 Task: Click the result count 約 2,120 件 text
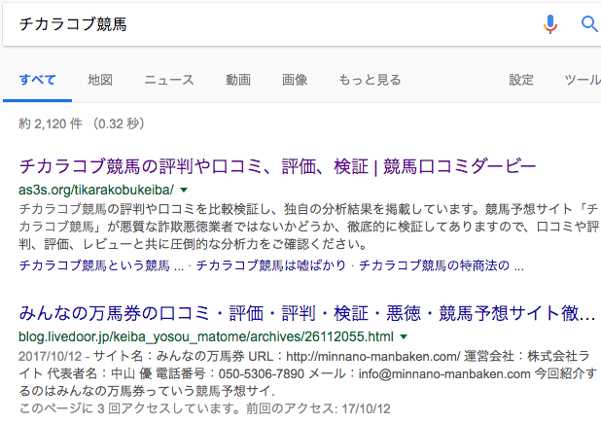(x=51, y=123)
